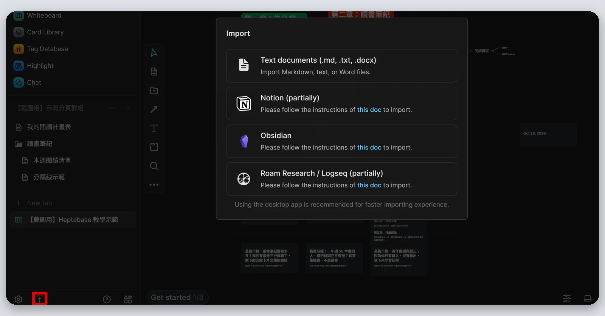Screen dimensions: 605x316
Task: Click the Oct 23, 2026 card
Action: [548, 134]
